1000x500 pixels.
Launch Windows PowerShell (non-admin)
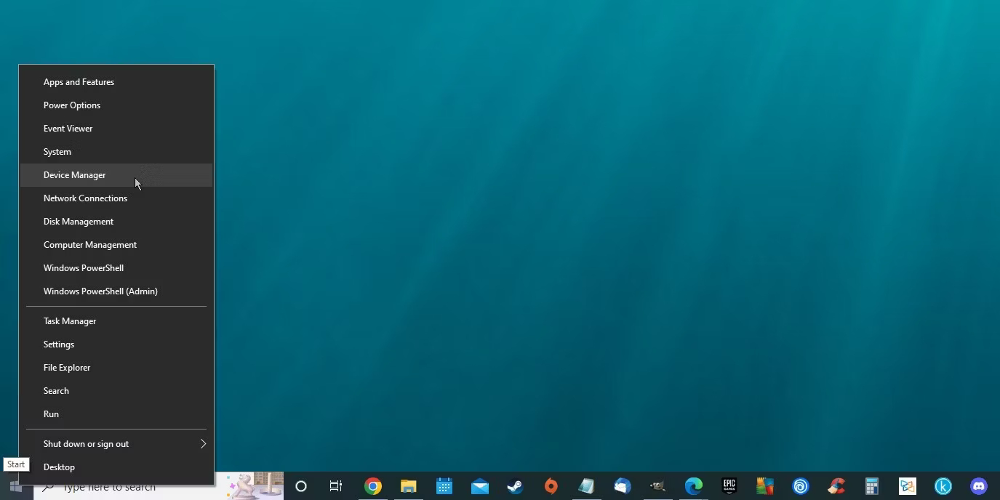tap(116, 268)
